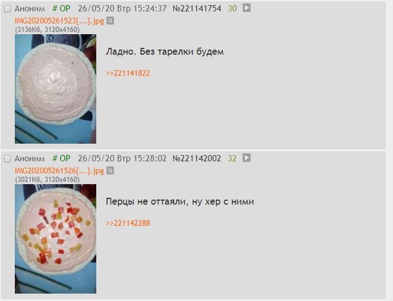Click the Аноним name on first post
This screenshot has width=393, height=301.
click(x=30, y=9)
